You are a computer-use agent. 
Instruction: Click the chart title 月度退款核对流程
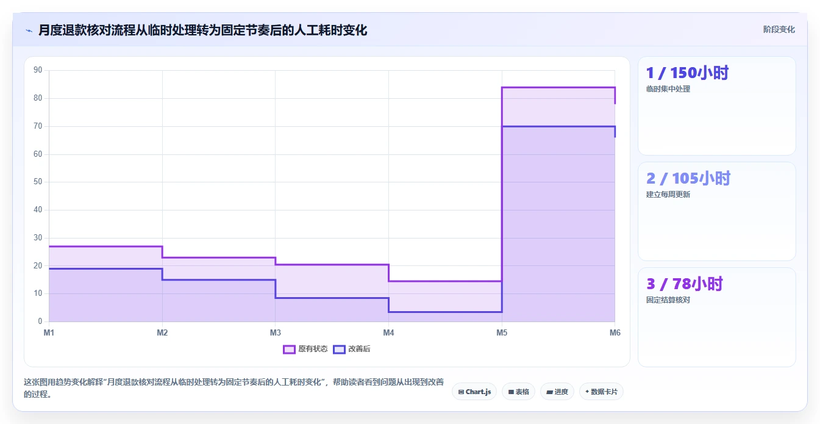(x=202, y=30)
